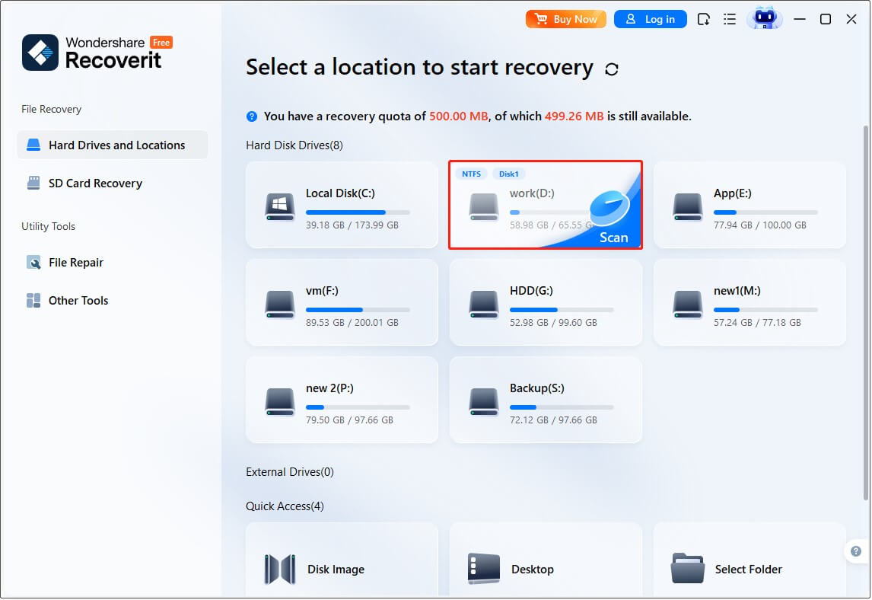Click the Disk Image label
The width and height of the screenshot is (872, 600).
coord(336,570)
